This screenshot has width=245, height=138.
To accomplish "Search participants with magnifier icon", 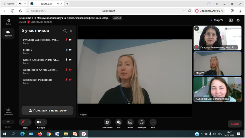I will (x=65, y=31).
